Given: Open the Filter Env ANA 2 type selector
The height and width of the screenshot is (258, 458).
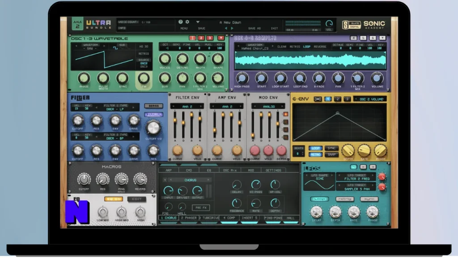Looking at the screenshot, I should pyautogui.click(x=187, y=107).
